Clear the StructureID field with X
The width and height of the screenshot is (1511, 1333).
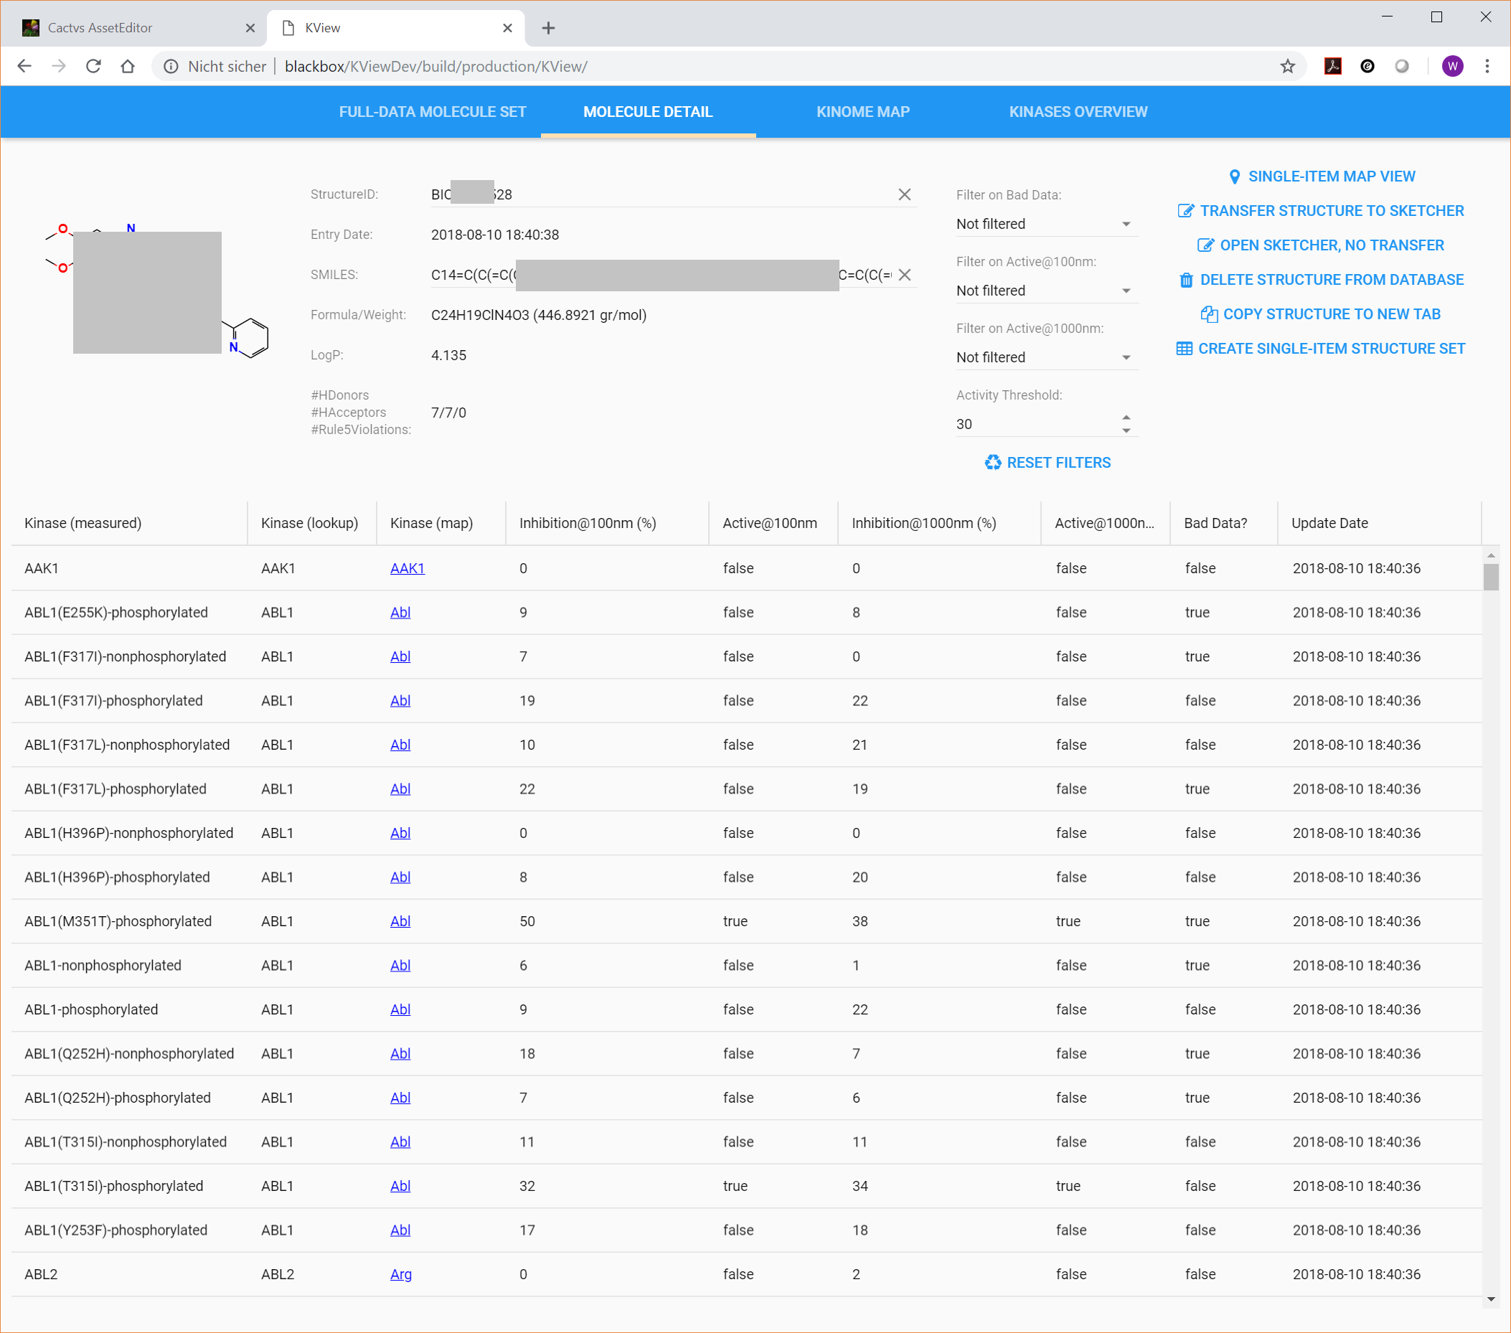click(x=904, y=194)
